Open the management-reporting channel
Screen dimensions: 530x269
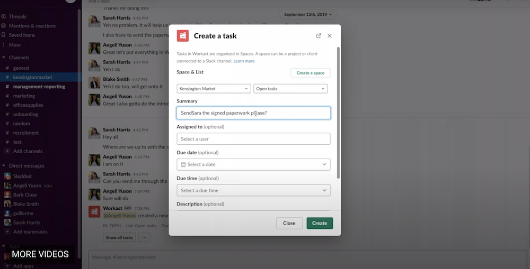coord(39,87)
